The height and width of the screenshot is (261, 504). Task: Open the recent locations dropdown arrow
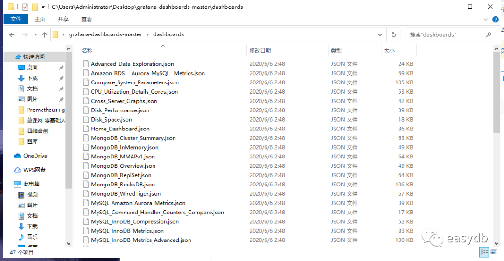(35, 35)
